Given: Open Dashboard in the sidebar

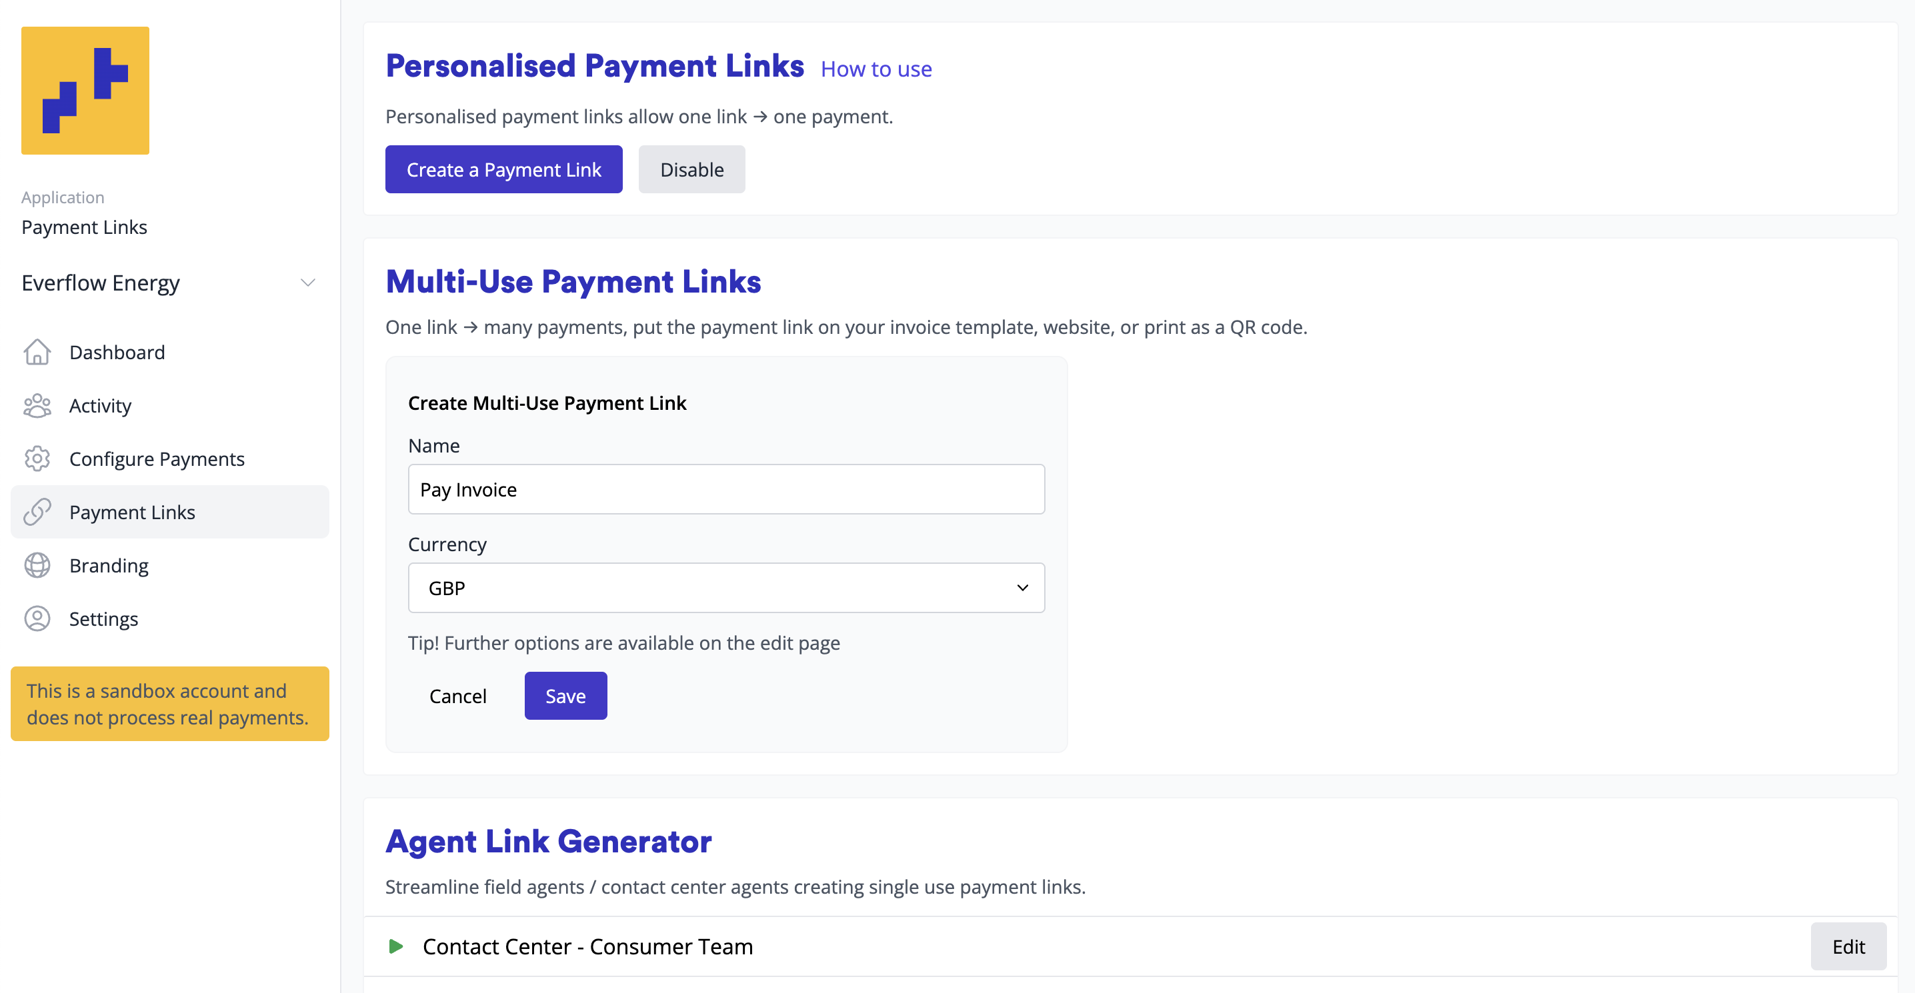Looking at the screenshot, I should pos(117,353).
